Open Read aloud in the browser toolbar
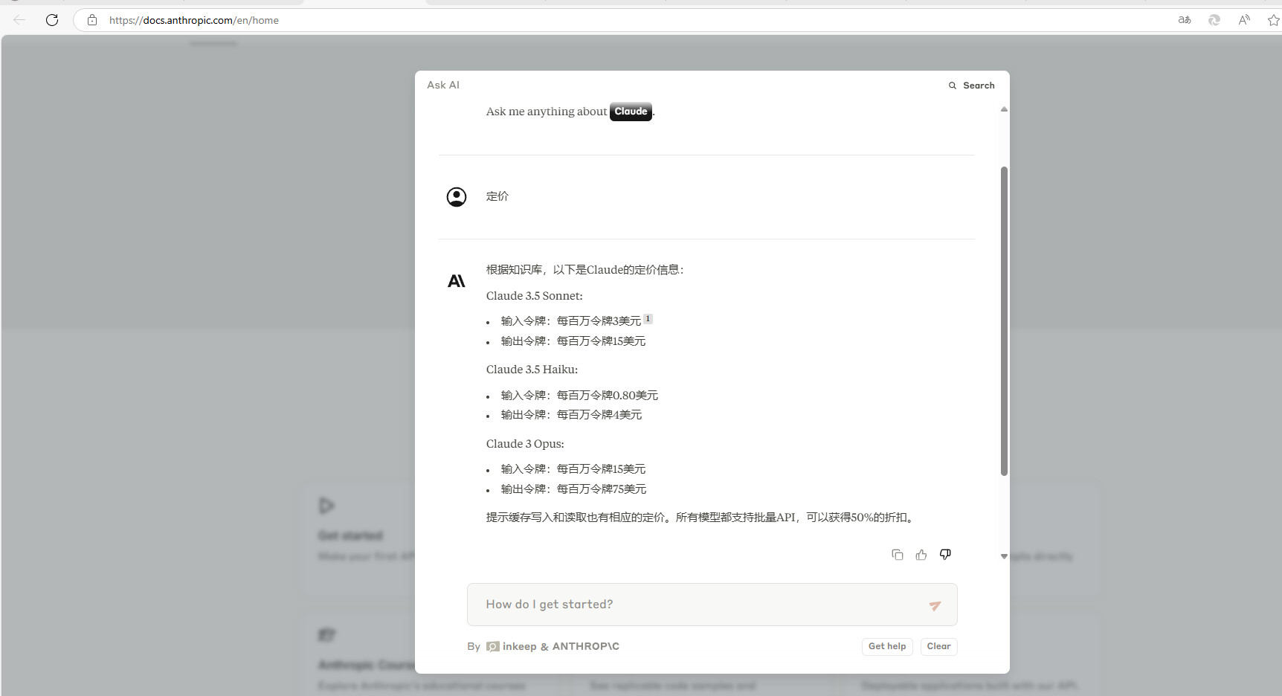The width and height of the screenshot is (1282, 696). [x=1244, y=20]
